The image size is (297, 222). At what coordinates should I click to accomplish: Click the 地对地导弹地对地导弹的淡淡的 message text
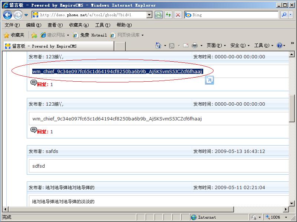pyautogui.click(x=63, y=202)
